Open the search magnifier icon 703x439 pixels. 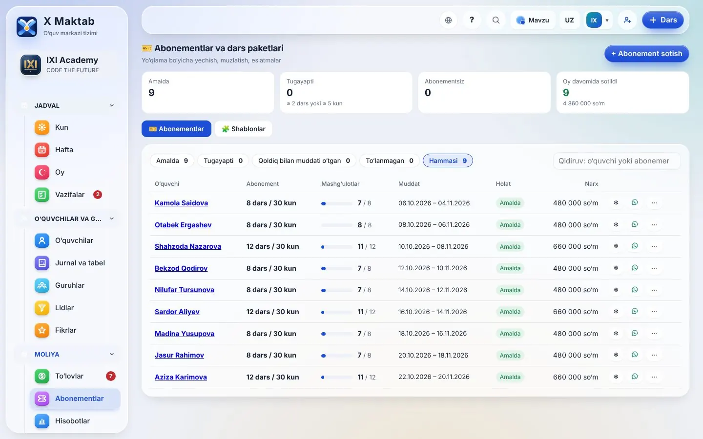coord(496,20)
